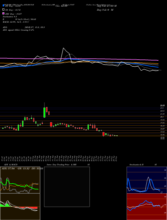The image size is (167, 220).
Task: Click the 'MACD: 12.99, 14.9, -1.91 C' line
Action: click(x=16, y=22)
